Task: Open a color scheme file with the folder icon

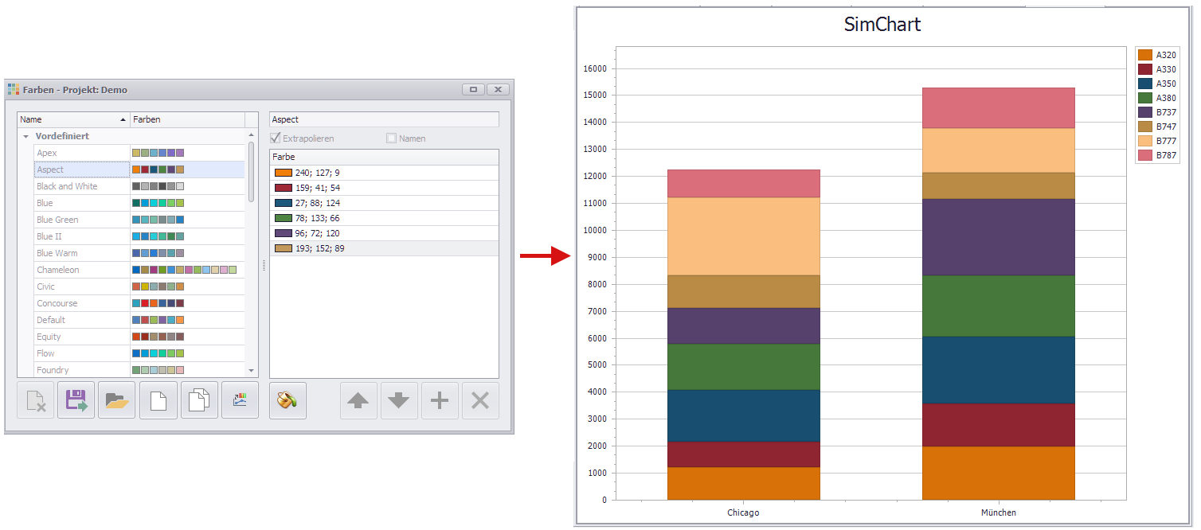Action: point(116,400)
